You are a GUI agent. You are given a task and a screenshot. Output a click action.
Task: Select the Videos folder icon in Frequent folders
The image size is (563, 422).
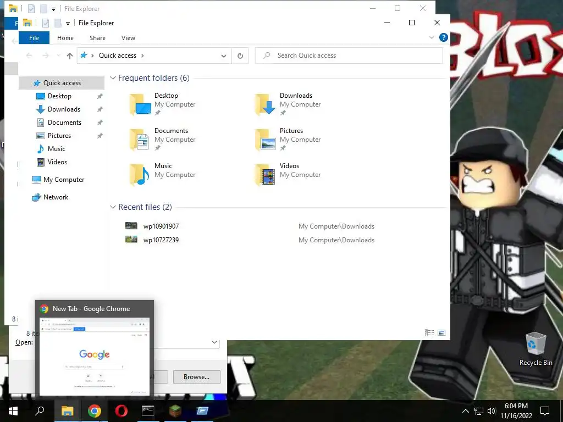266,175
